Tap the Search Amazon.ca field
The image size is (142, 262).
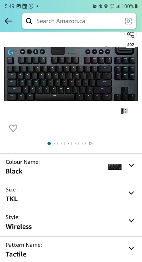pos(79,21)
